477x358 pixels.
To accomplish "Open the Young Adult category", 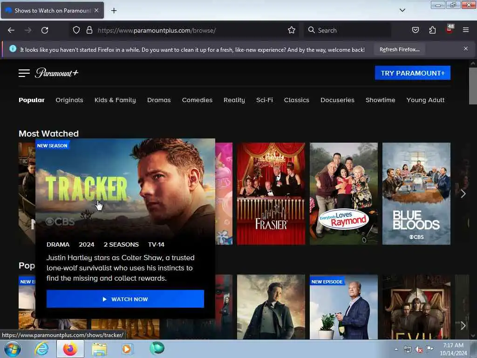I will click(425, 100).
